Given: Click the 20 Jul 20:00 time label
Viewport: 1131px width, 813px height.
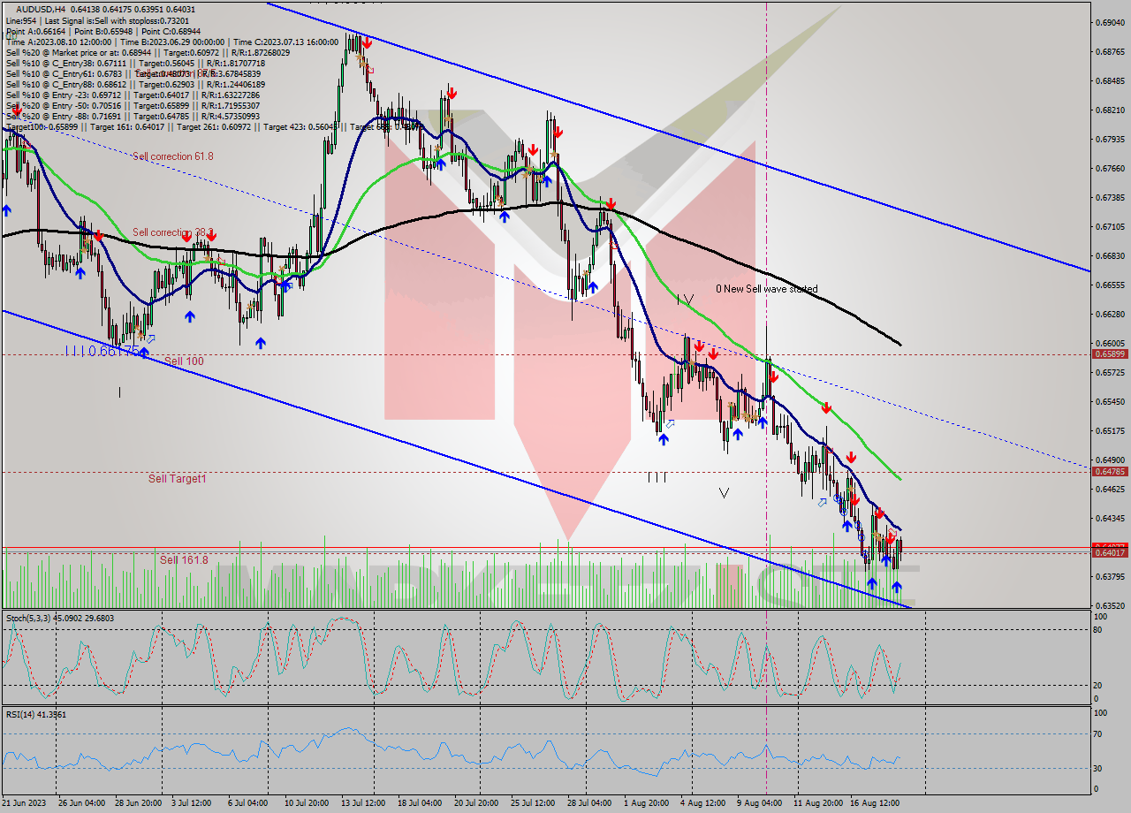Looking at the screenshot, I should (x=475, y=803).
